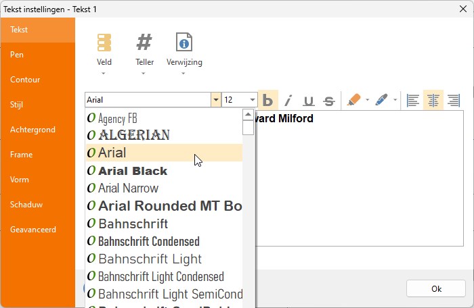Click the font list scroll-up arrow
The image size is (474, 308).
pos(248,115)
